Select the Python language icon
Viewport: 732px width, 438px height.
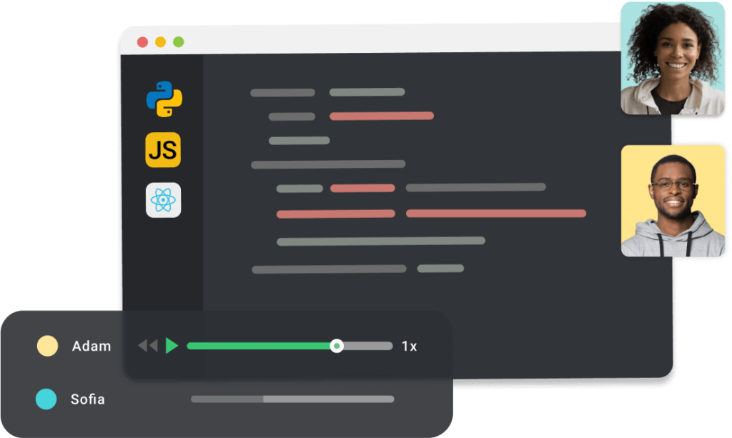(164, 99)
